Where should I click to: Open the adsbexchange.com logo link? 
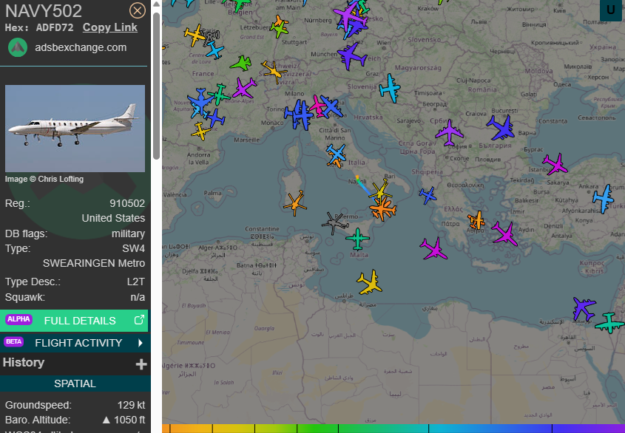[18, 47]
